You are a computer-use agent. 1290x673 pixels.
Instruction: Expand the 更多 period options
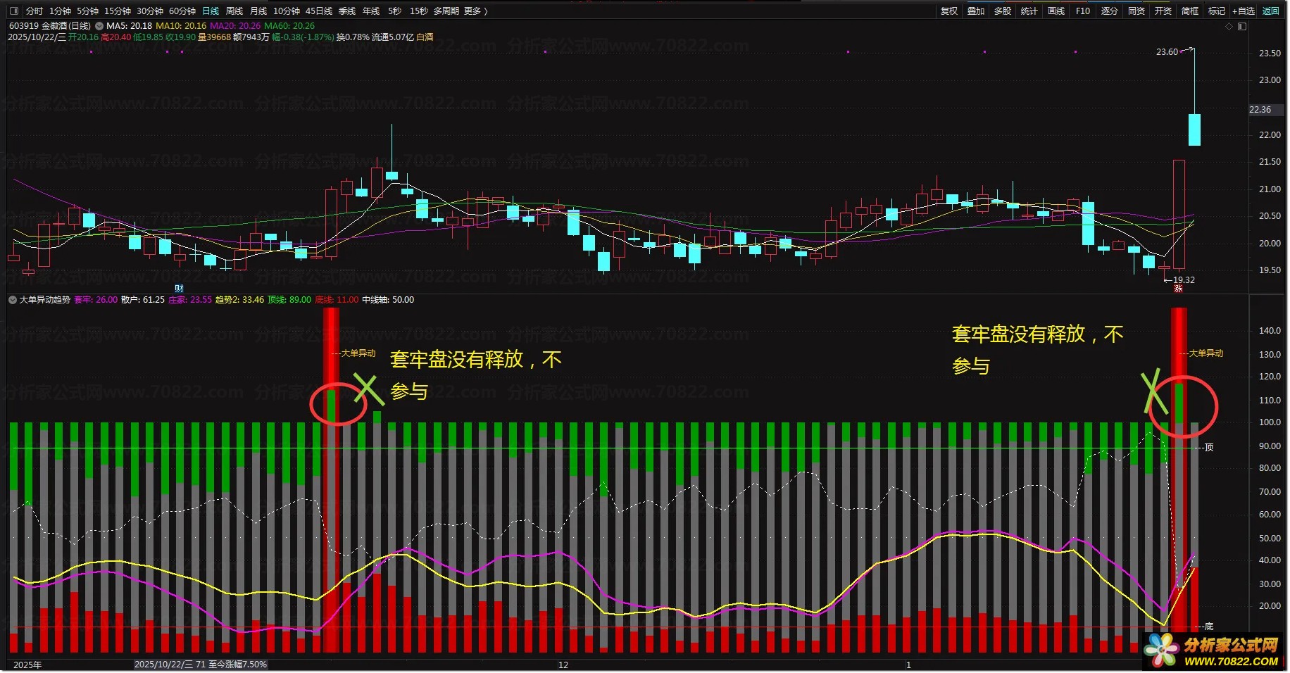(475, 11)
